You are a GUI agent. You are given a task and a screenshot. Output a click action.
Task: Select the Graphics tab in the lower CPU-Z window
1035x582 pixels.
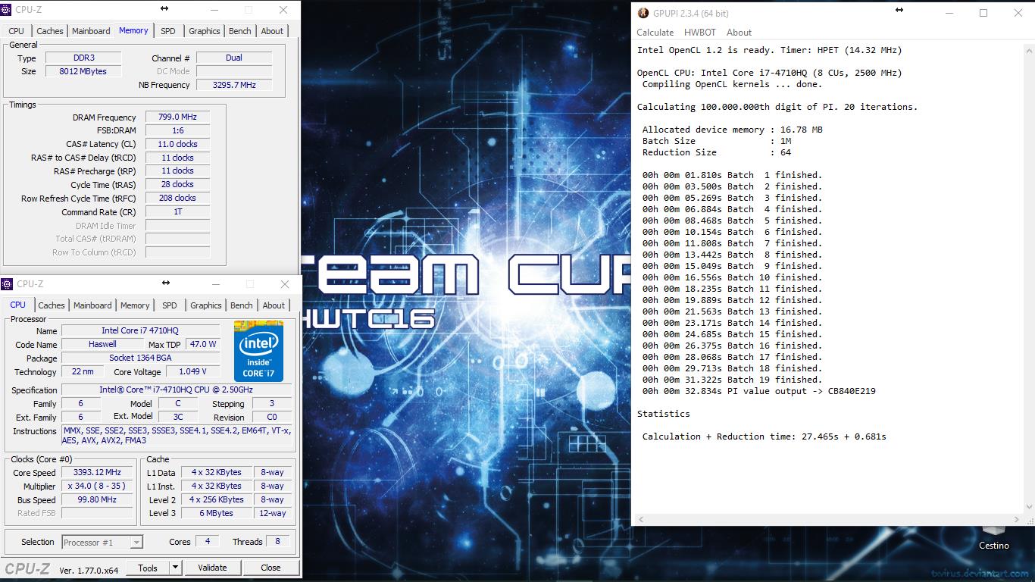tap(206, 305)
